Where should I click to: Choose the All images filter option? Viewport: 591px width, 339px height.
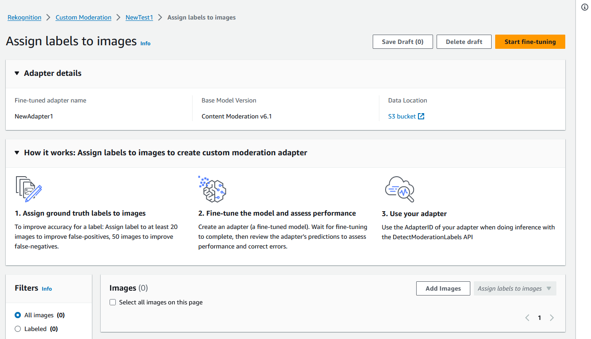(x=17, y=315)
